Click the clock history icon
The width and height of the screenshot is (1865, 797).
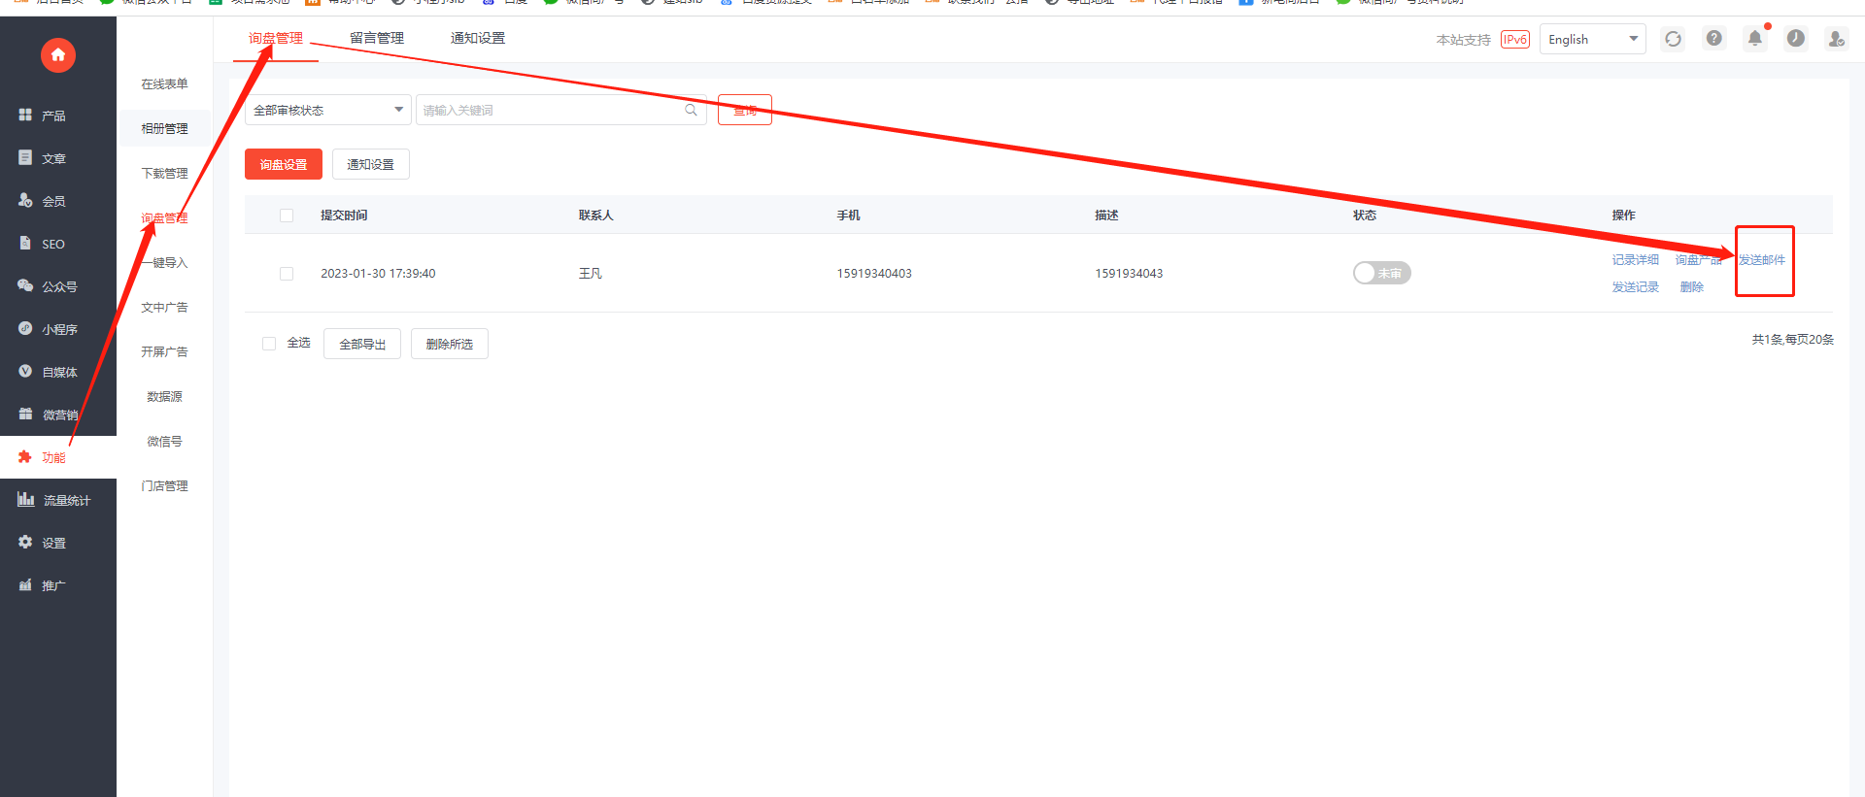(x=1796, y=38)
